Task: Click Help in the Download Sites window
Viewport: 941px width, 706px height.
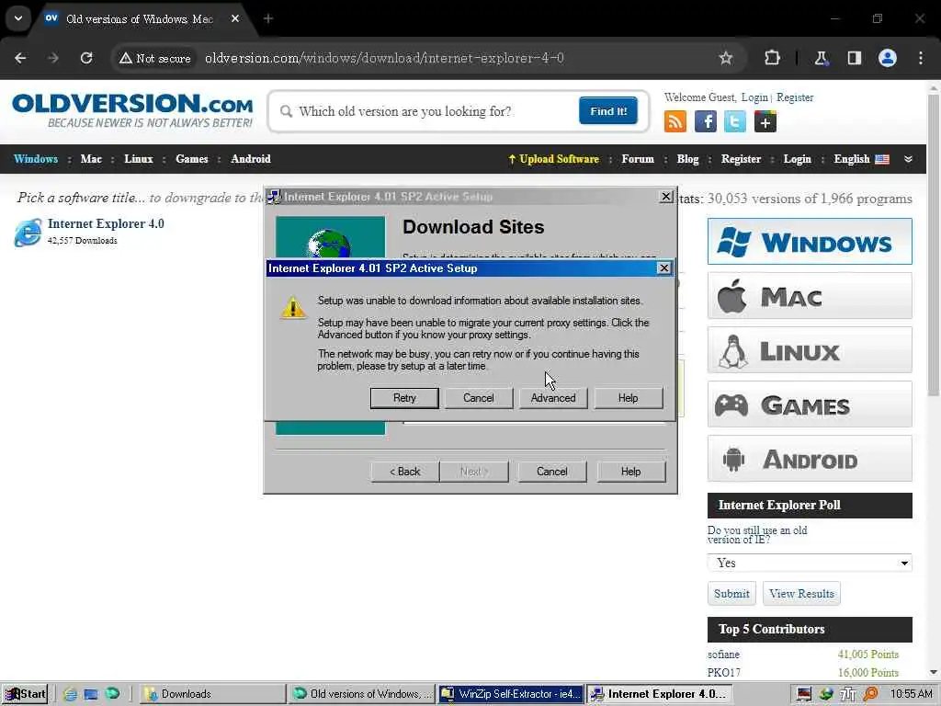Action: click(630, 472)
